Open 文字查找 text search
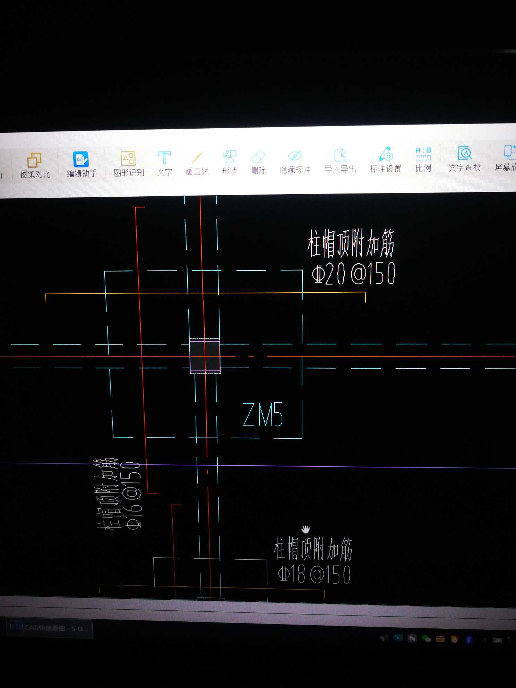The image size is (516, 688). (465, 159)
